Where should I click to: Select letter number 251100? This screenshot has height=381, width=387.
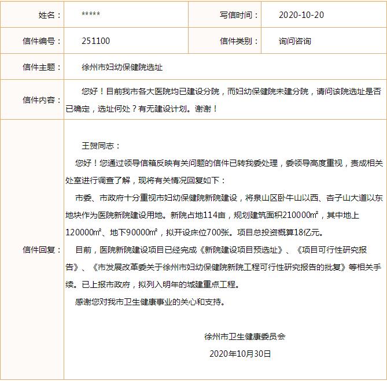(96, 41)
